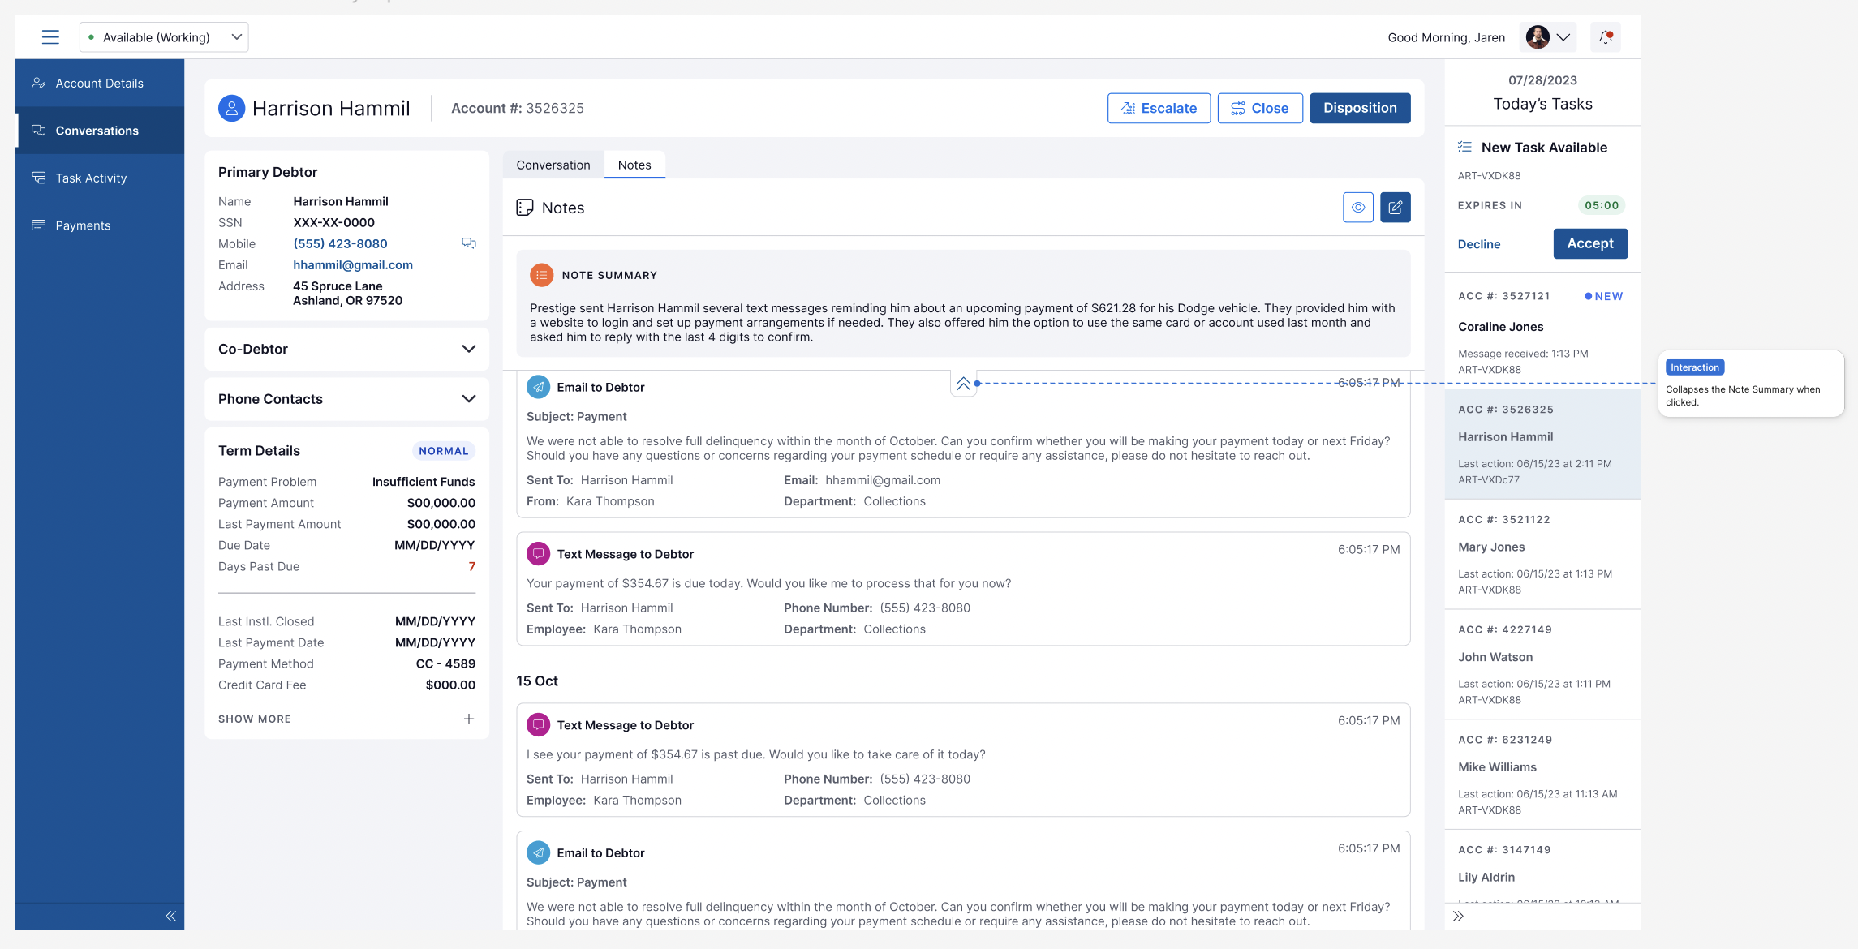Open the hamburger menu icon
The image size is (1858, 949).
pos(50,37)
